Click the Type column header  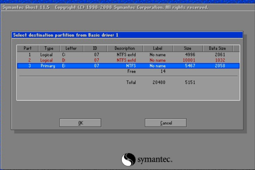pos(49,48)
